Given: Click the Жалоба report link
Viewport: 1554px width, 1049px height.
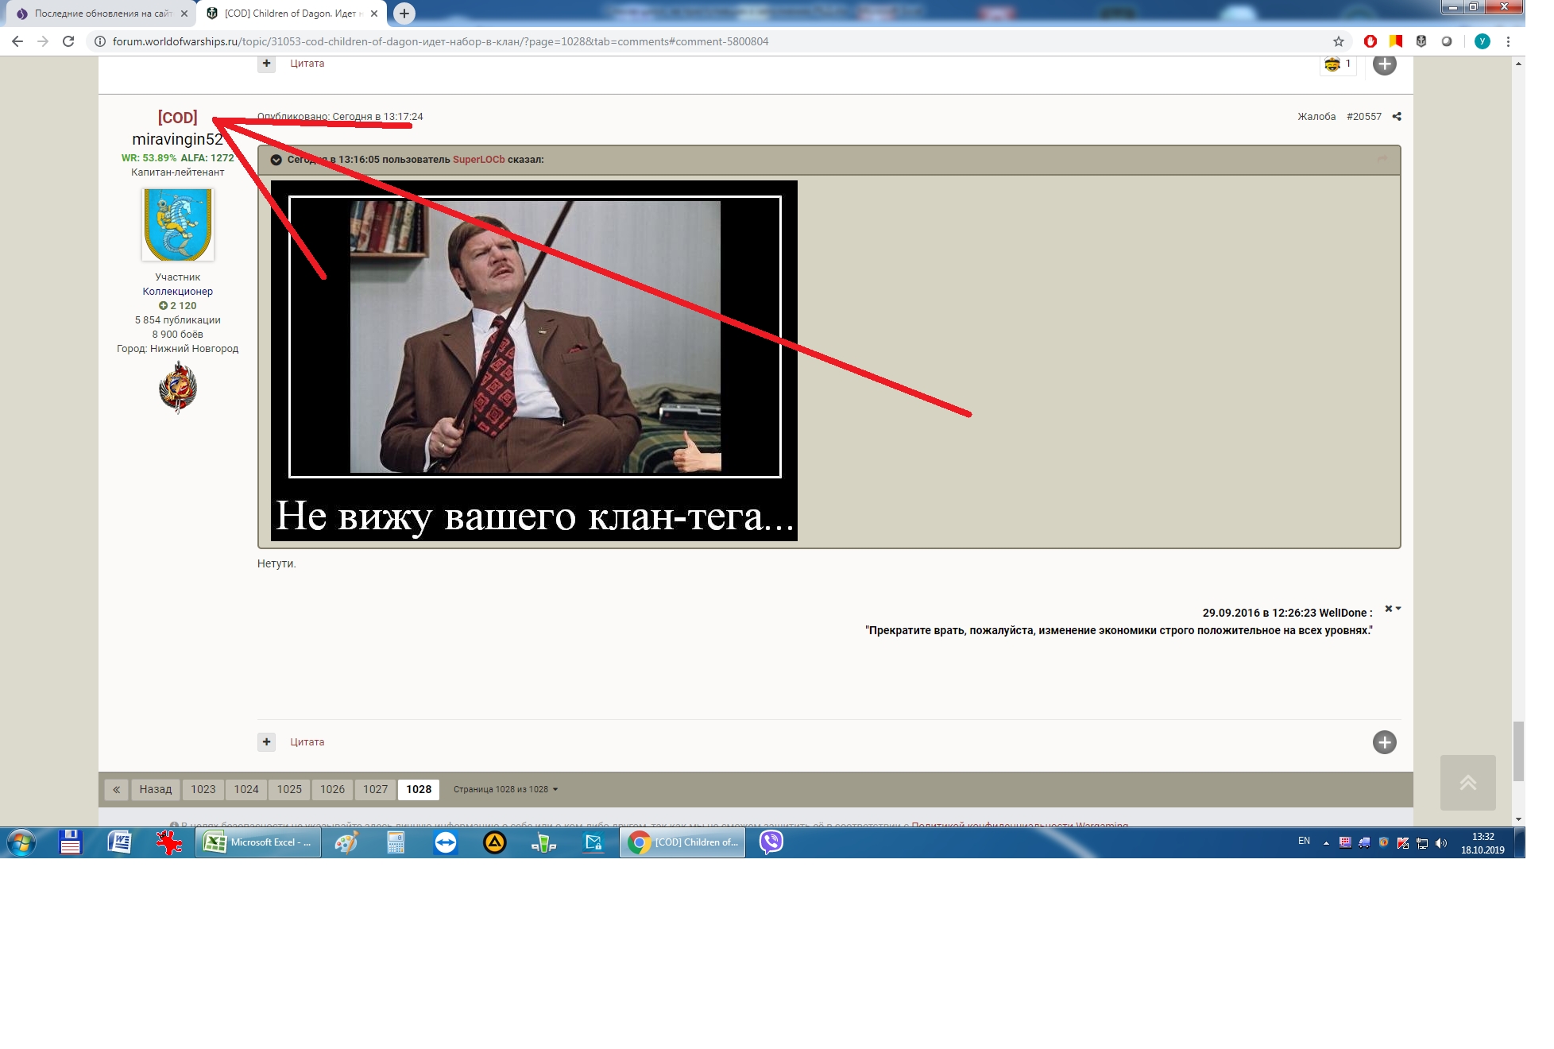Looking at the screenshot, I should pos(1316,117).
